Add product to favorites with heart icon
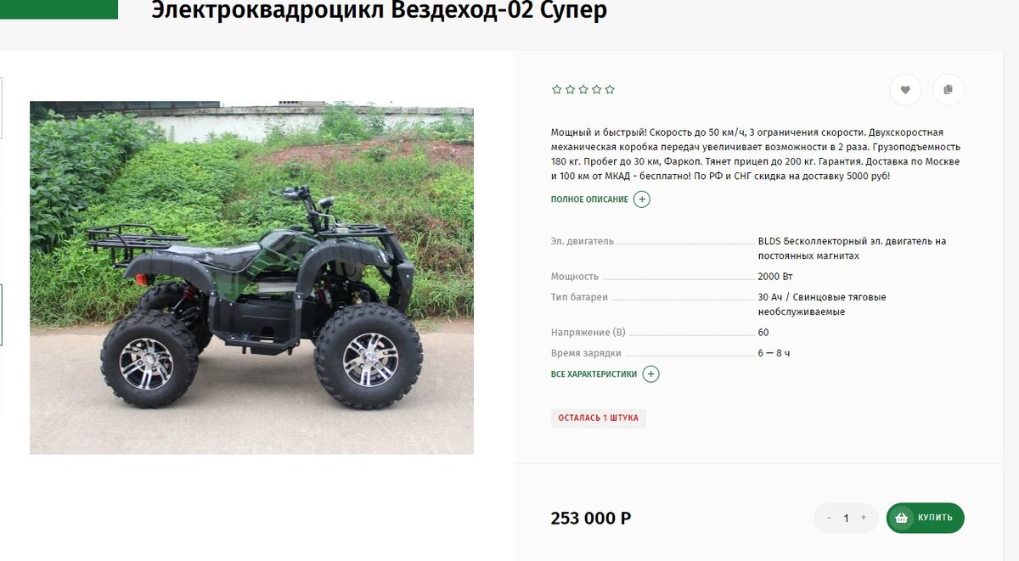1019x561 pixels. click(905, 90)
